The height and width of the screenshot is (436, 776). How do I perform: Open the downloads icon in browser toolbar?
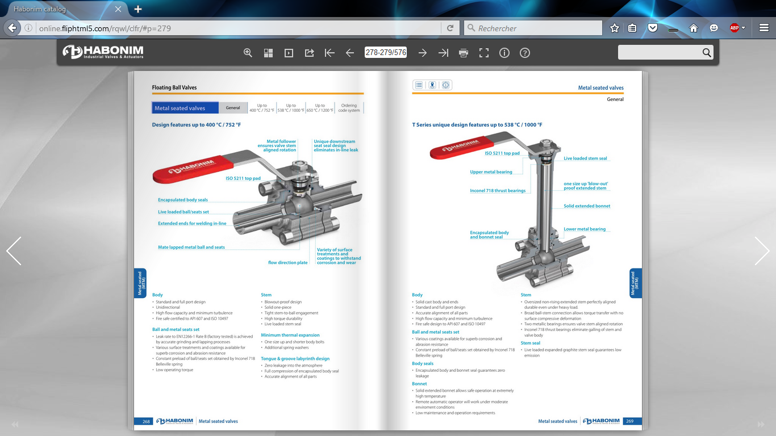[673, 28]
